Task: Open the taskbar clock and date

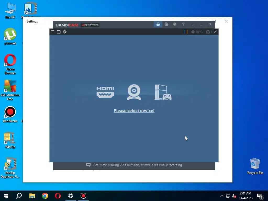Action: 245,196
